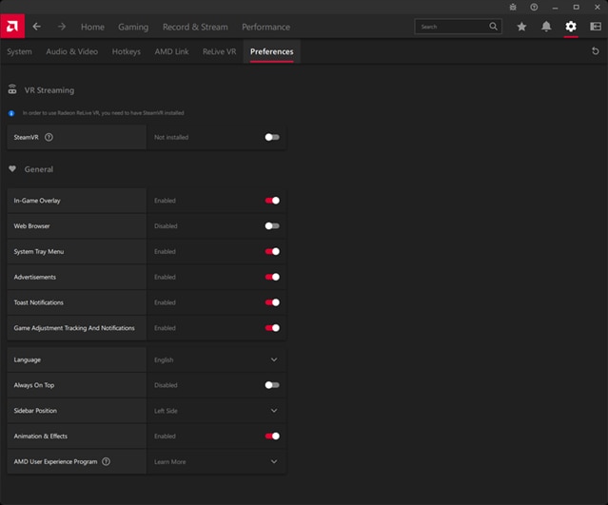
Task: Switch to Audio & Video tab
Action: (x=71, y=51)
